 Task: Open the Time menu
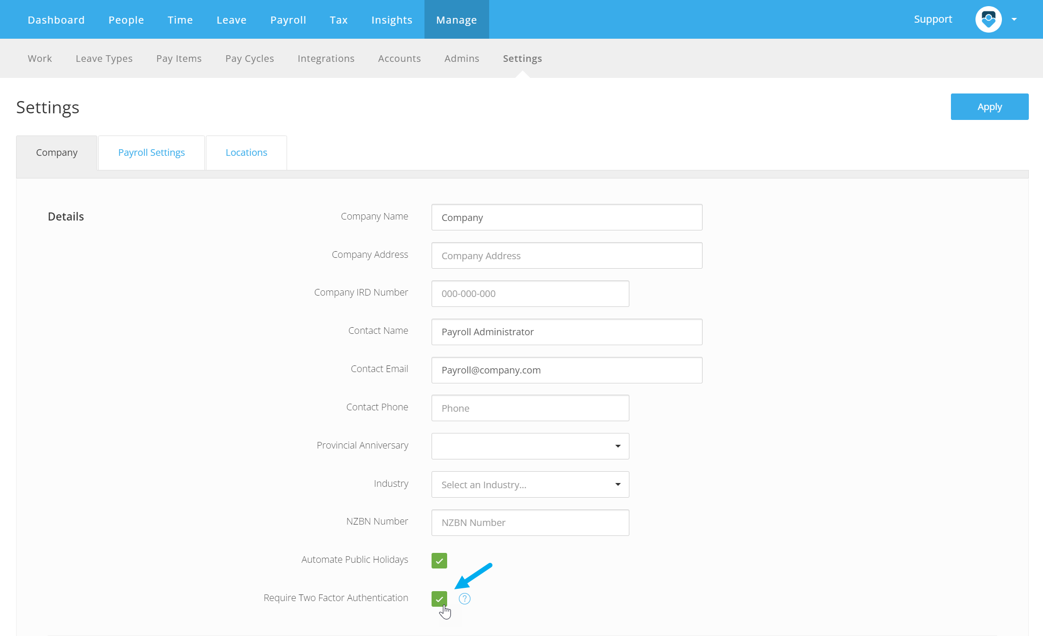pyautogui.click(x=180, y=20)
